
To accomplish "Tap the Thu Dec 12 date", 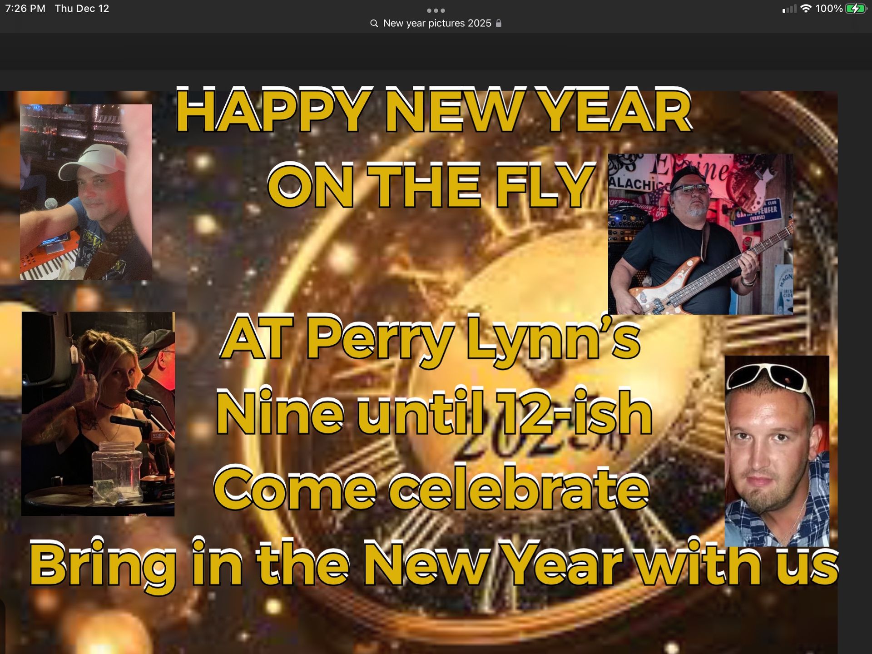I will click(x=82, y=9).
